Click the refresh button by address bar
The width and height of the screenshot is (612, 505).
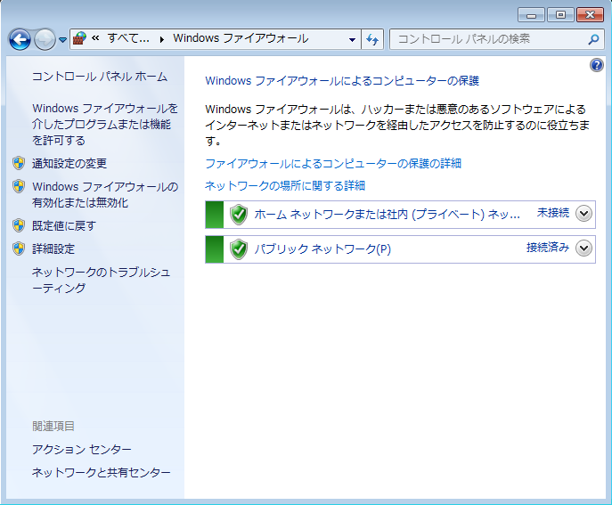pyautogui.click(x=372, y=39)
